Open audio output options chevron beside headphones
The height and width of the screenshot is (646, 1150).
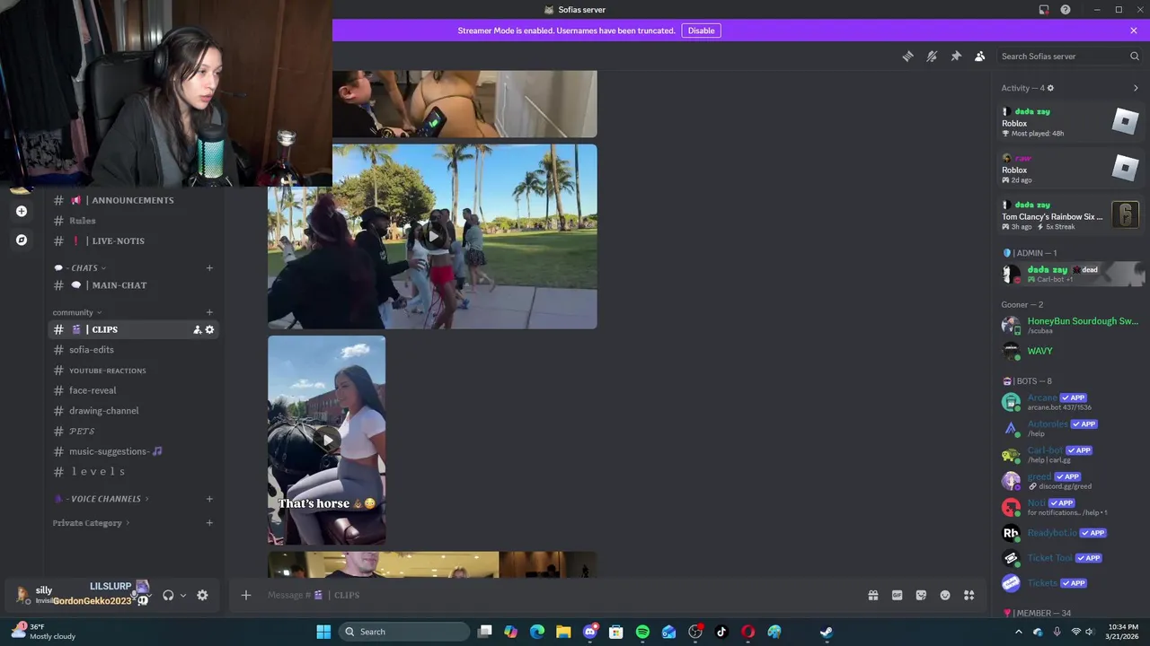[x=183, y=595]
